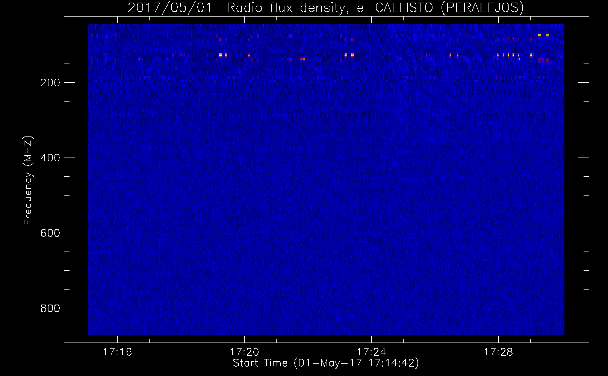Screen dimensions: 608x376
Task: Click the 17:24 time tick label
Action: (x=371, y=352)
